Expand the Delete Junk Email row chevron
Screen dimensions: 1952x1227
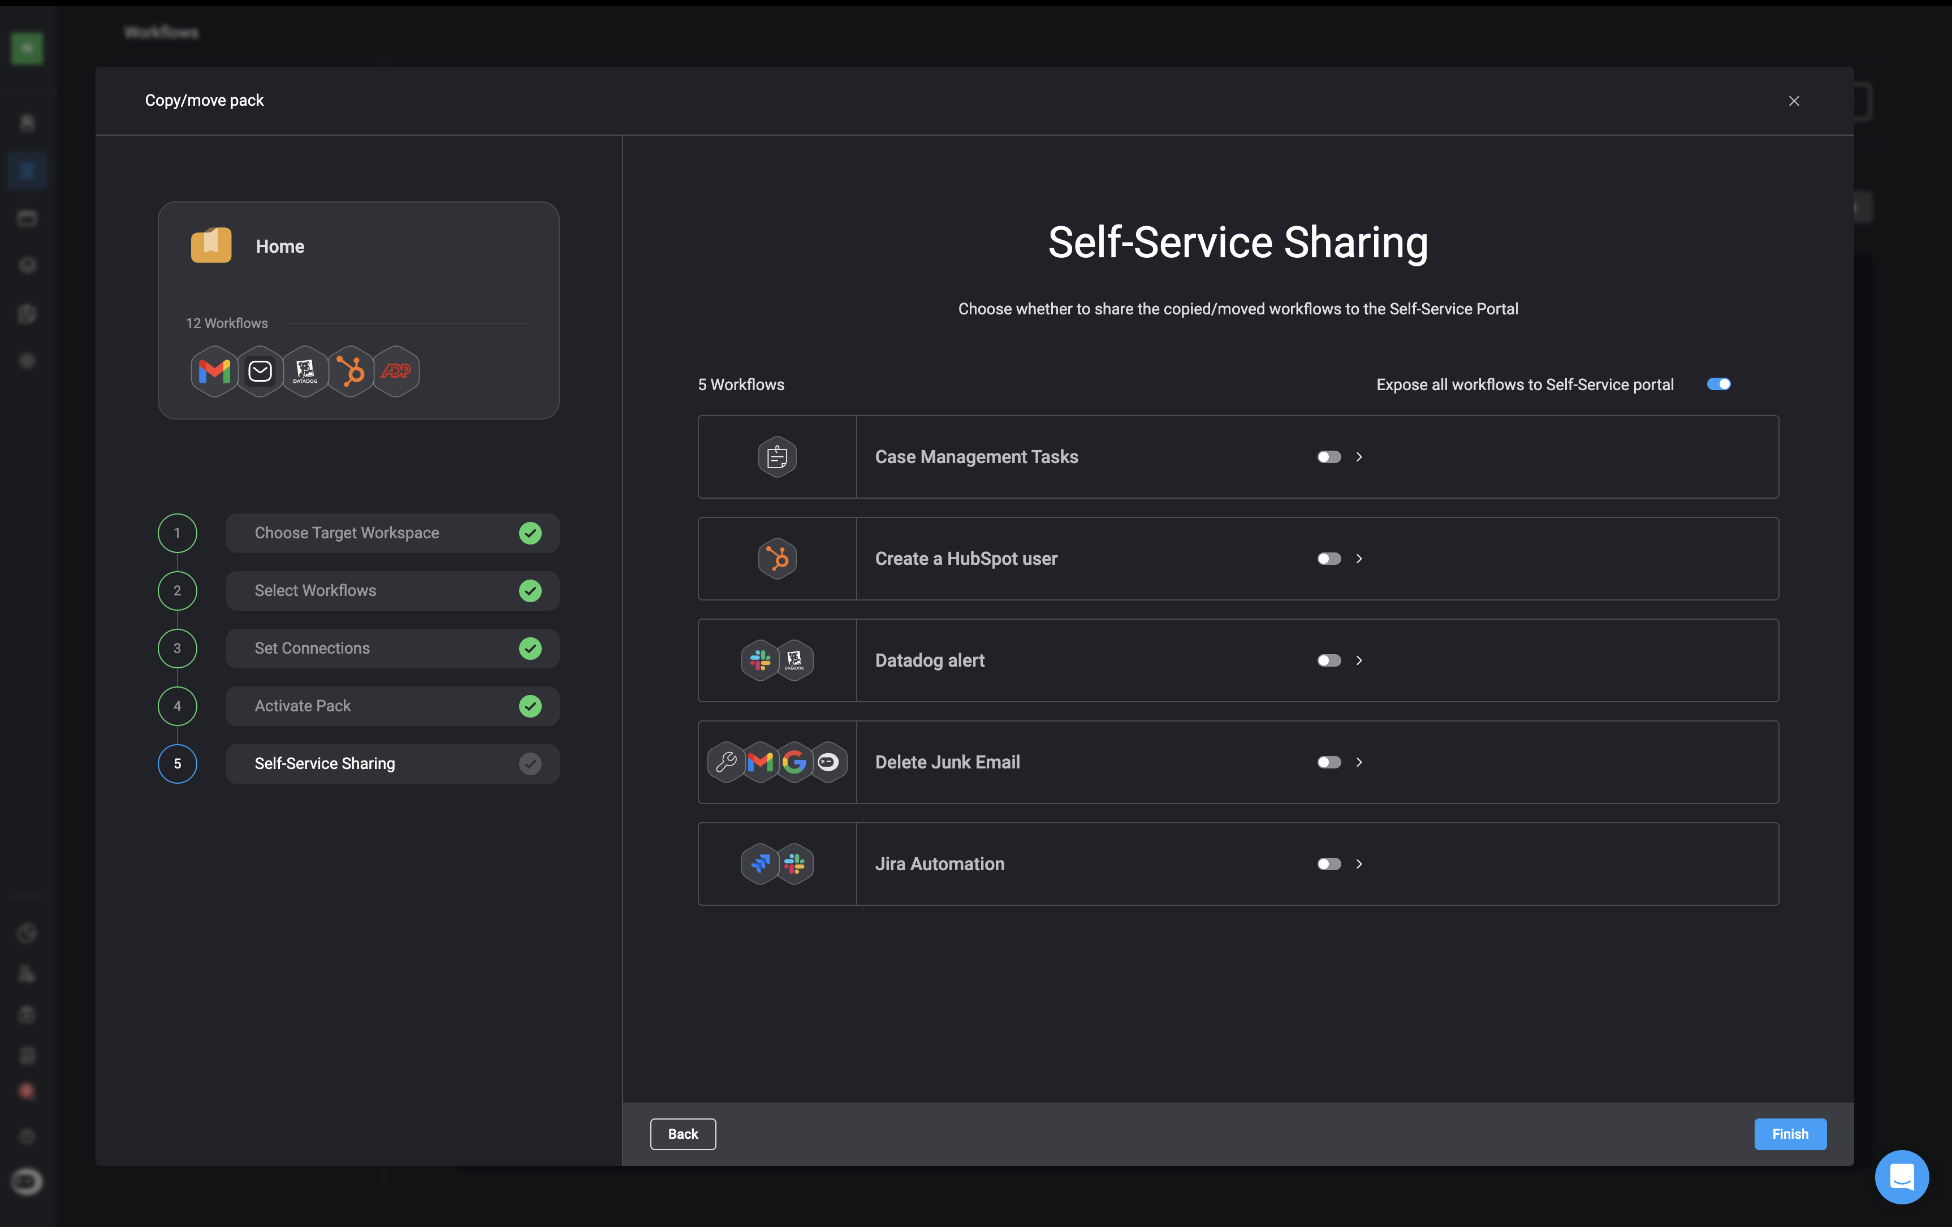coord(1359,763)
